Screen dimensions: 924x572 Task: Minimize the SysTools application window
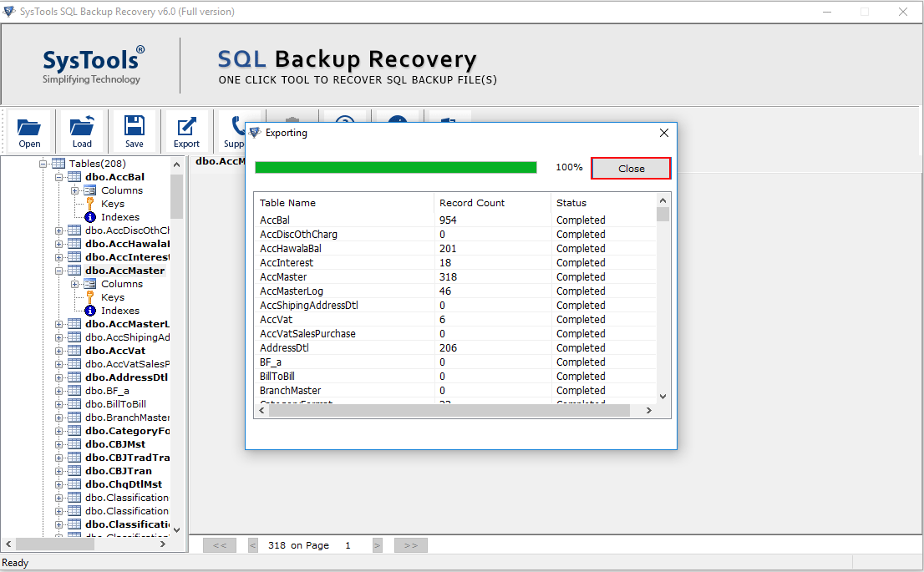pos(827,12)
